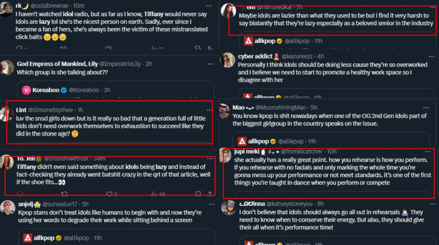The image size is (439, 245).
Task: Reply to the To. Jeli tweet
Action: (20, 194)
